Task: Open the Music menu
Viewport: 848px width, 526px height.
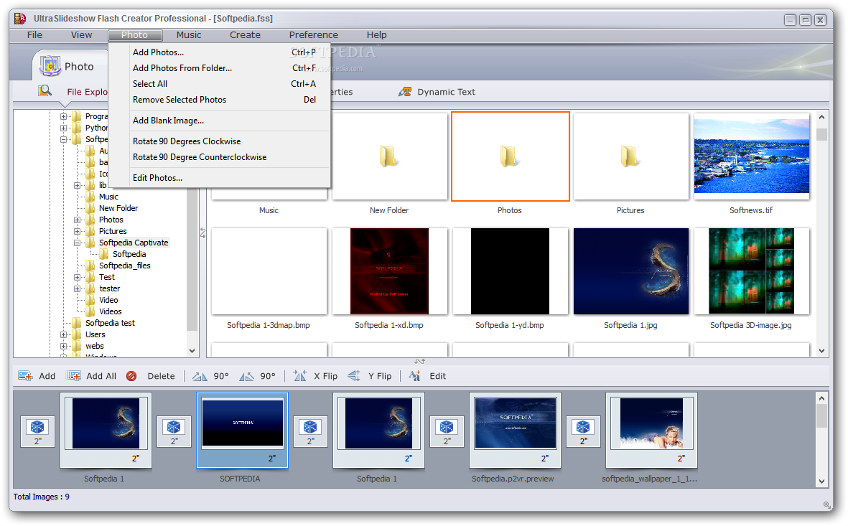Action: (189, 34)
